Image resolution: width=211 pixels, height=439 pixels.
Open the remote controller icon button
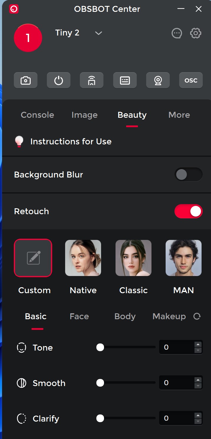92,80
